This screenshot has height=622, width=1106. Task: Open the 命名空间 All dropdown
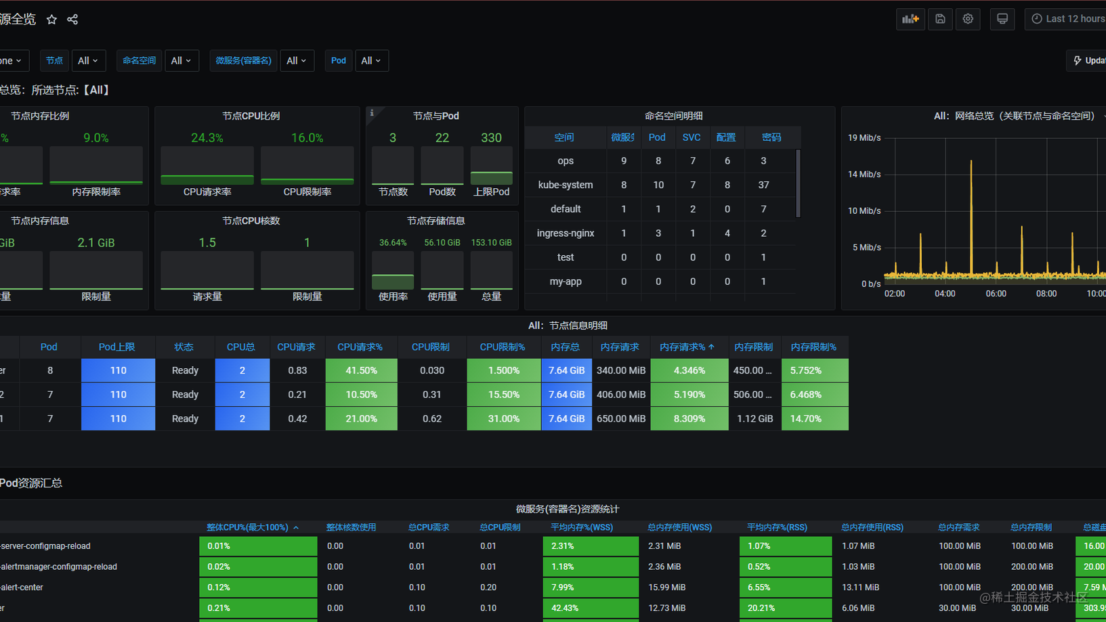(x=182, y=61)
